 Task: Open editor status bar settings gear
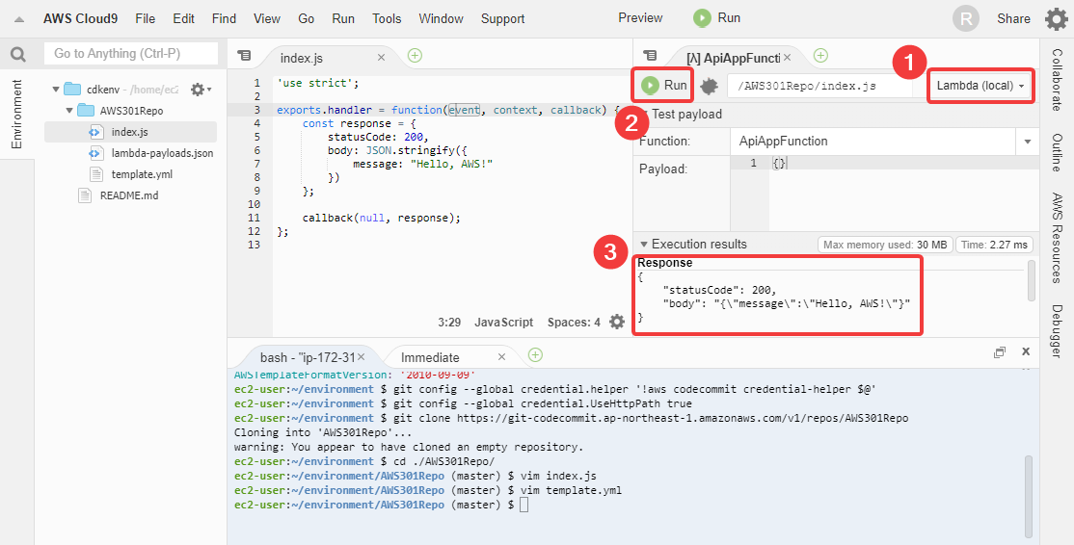pyautogui.click(x=617, y=322)
